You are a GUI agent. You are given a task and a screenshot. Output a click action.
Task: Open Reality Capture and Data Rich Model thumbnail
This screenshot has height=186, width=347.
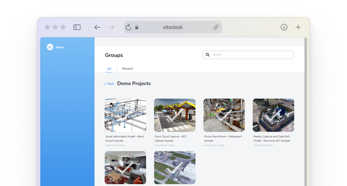coord(273,115)
